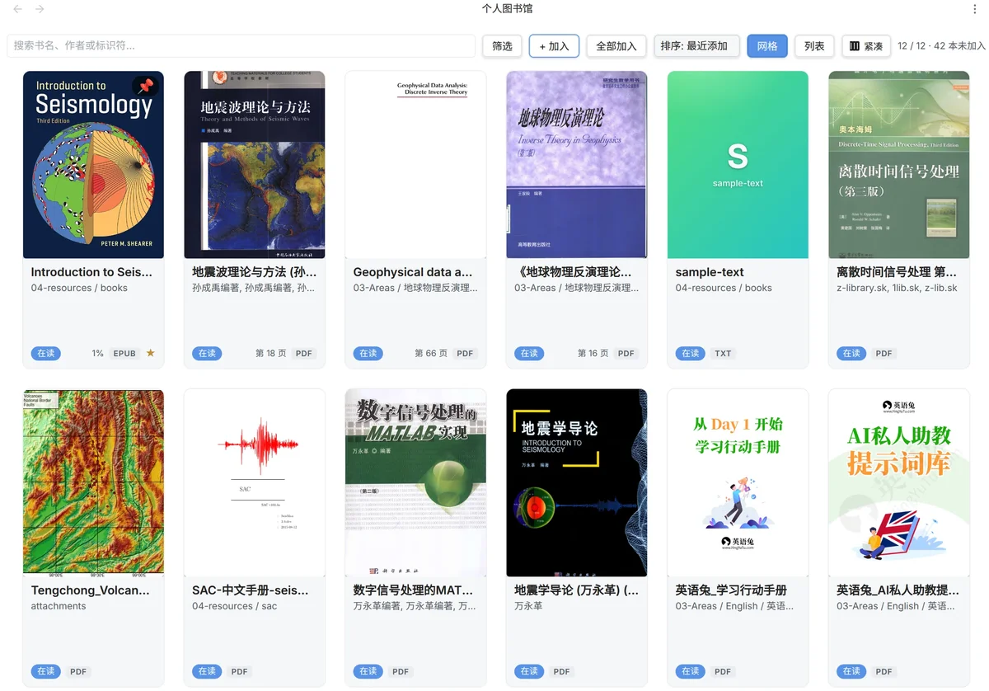This screenshot has height=691, width=989.
Task: Open the 地震波理论与方法 book cover
Action: coord(255,165)
